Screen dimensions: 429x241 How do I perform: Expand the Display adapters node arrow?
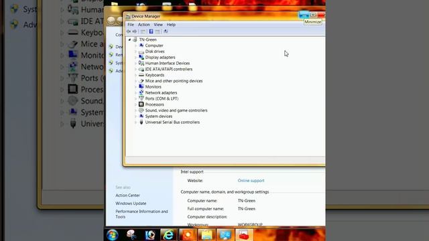point(135,58)
